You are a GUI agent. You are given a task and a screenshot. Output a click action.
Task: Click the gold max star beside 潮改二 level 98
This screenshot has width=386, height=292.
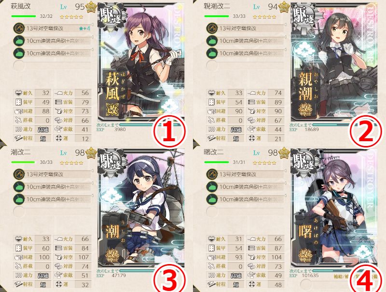click(91, 153)
